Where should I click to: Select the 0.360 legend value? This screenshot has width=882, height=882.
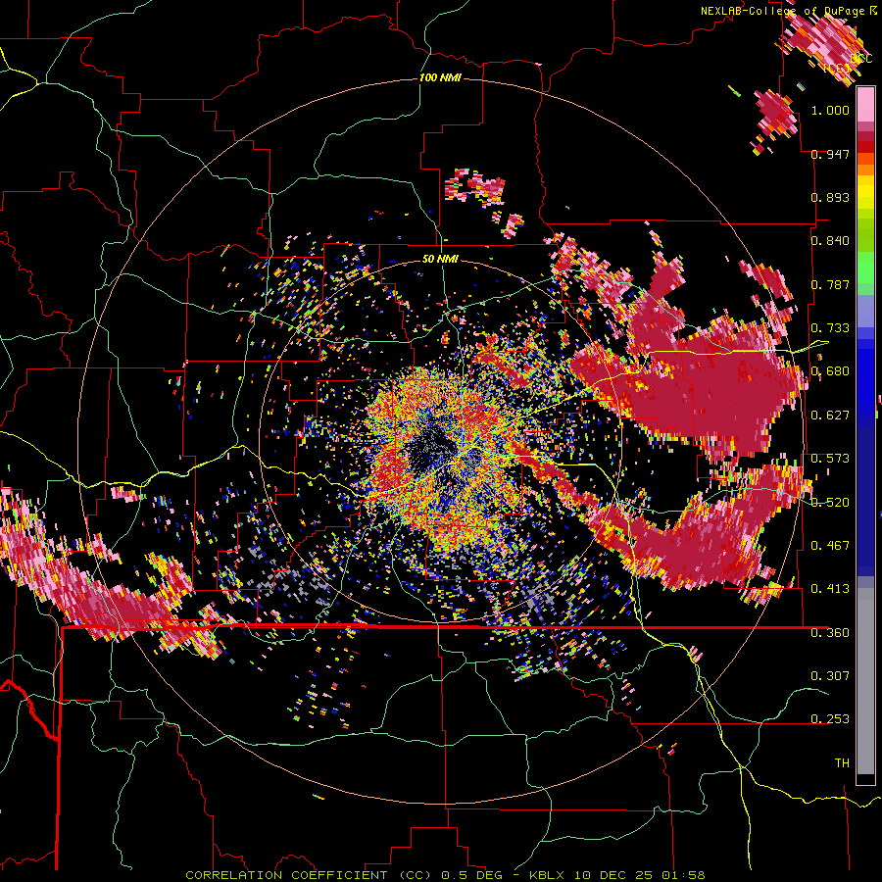830,633
